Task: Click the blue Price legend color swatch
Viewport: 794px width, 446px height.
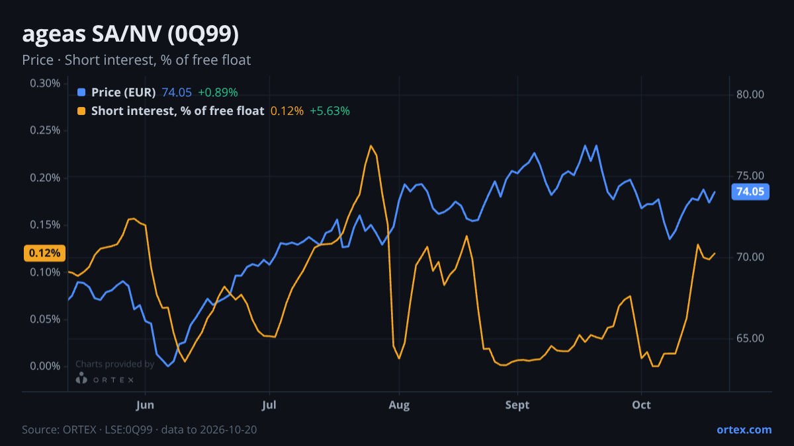Action: click(x=81, y=93)
